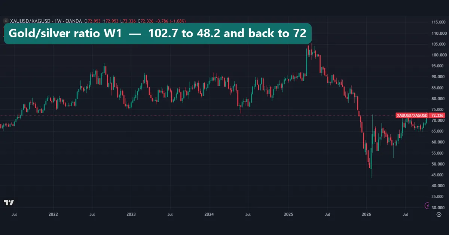Click the 2022 label on time axis
This screenshot has width=449, height=235.
click(x=53, y=214)
